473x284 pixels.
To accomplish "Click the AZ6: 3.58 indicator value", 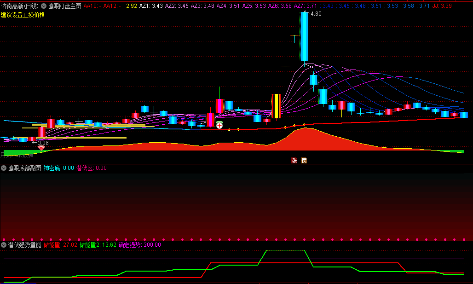I will [x=280, y=6].
